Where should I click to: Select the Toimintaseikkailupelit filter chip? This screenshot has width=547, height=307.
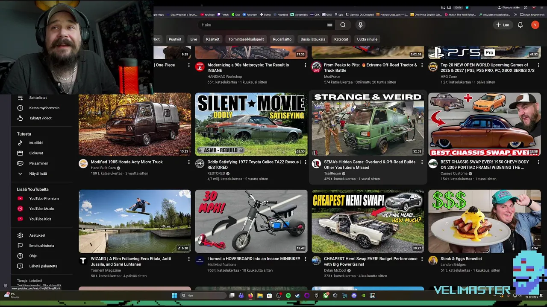(x=246, y=39)
